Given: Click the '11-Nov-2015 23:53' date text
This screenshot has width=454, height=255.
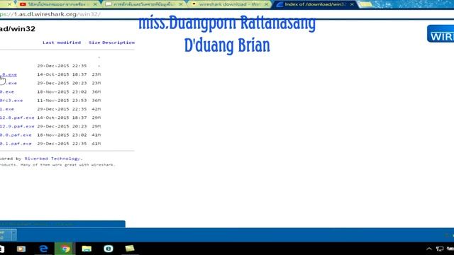Looking at the screenshot, I should pyautogui.click(x=62, y=101).
